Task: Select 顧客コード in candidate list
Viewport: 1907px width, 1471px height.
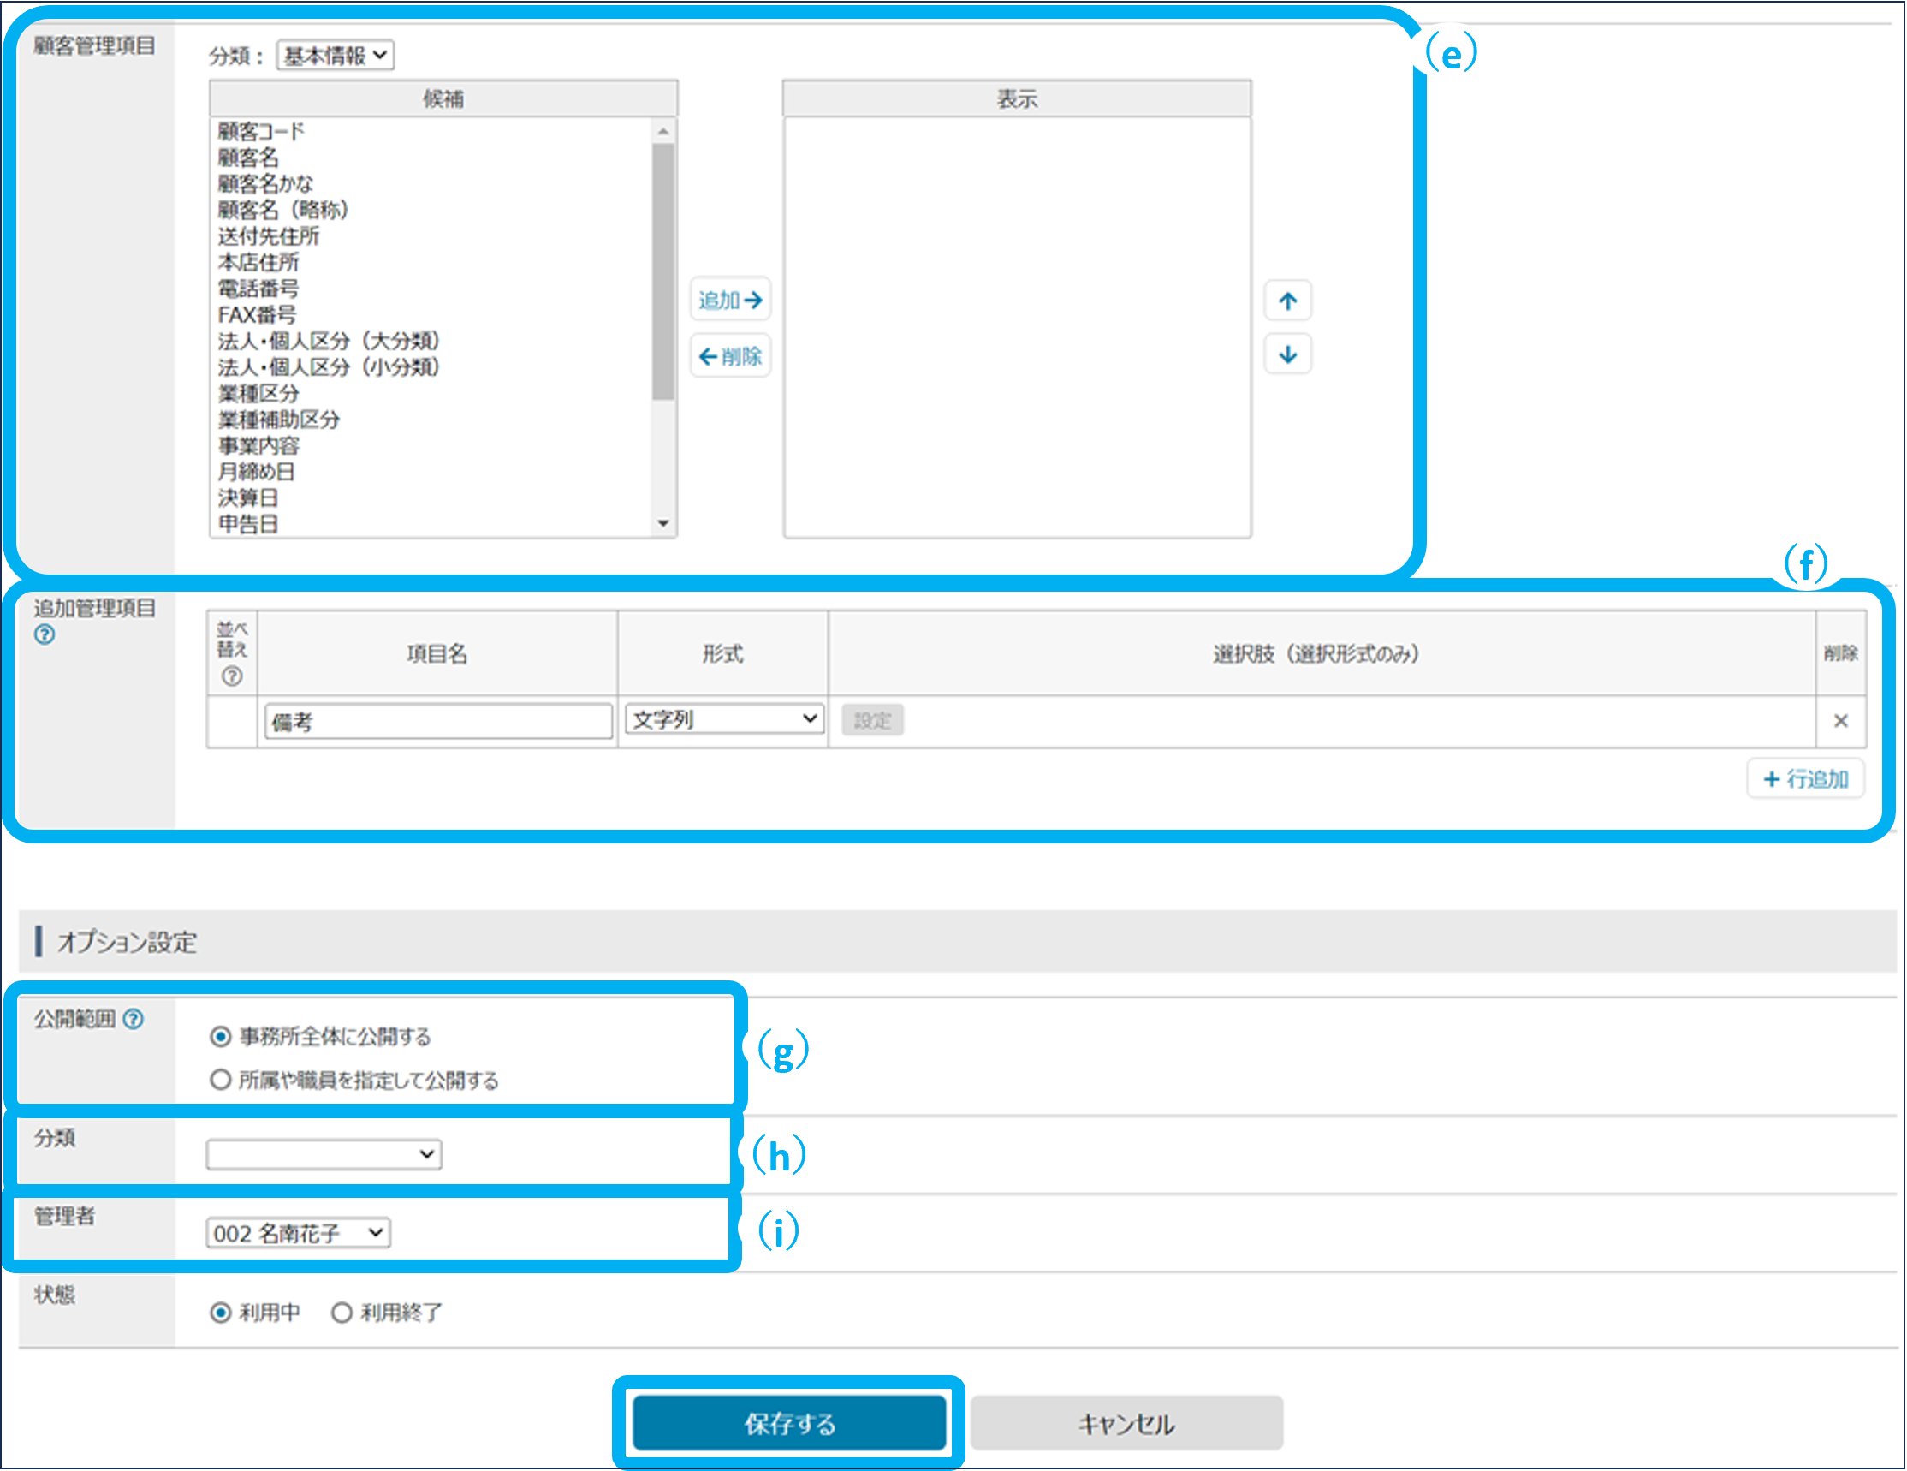Action: 261,132
